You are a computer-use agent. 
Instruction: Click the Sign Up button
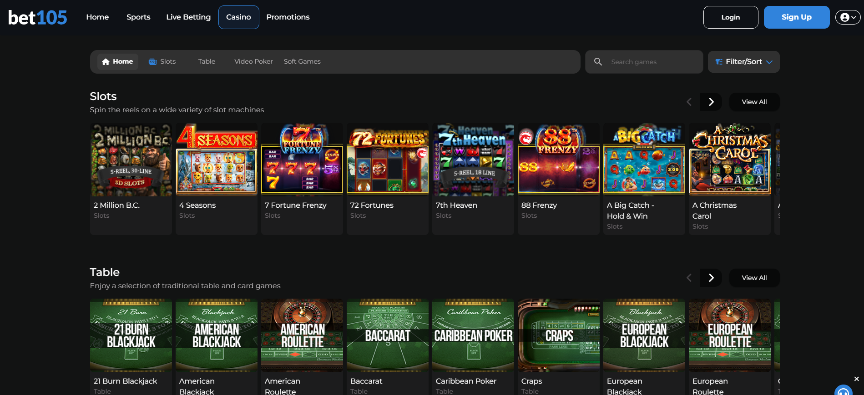coord(797,17)
